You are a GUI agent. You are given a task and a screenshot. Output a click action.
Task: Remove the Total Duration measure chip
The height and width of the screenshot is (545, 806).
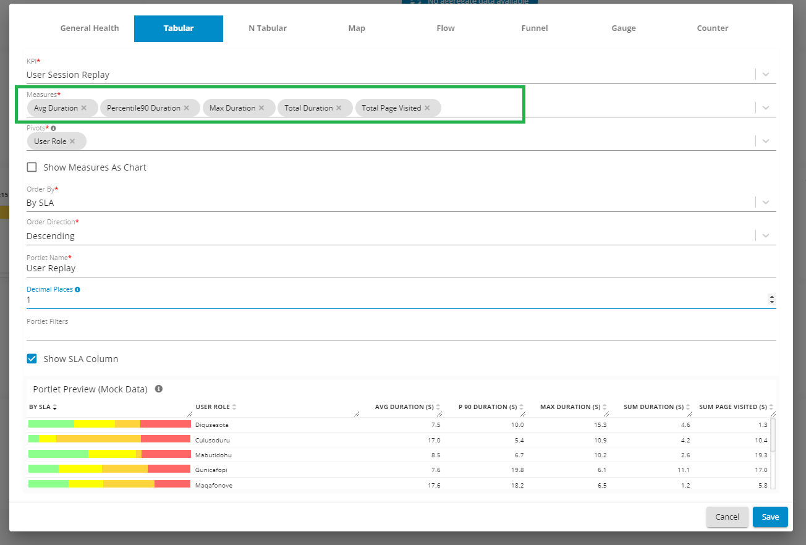pyautogui.click(x=339, y=108)
